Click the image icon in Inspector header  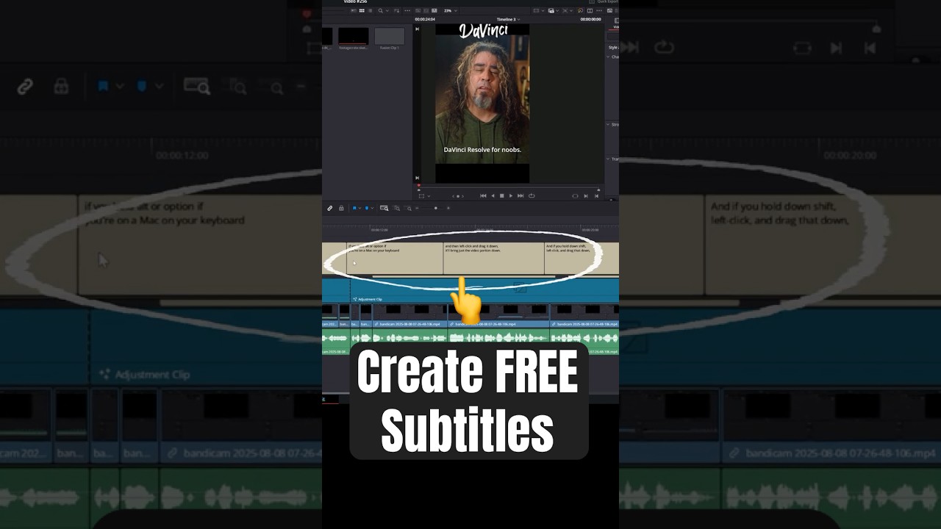tap(609, 10)
